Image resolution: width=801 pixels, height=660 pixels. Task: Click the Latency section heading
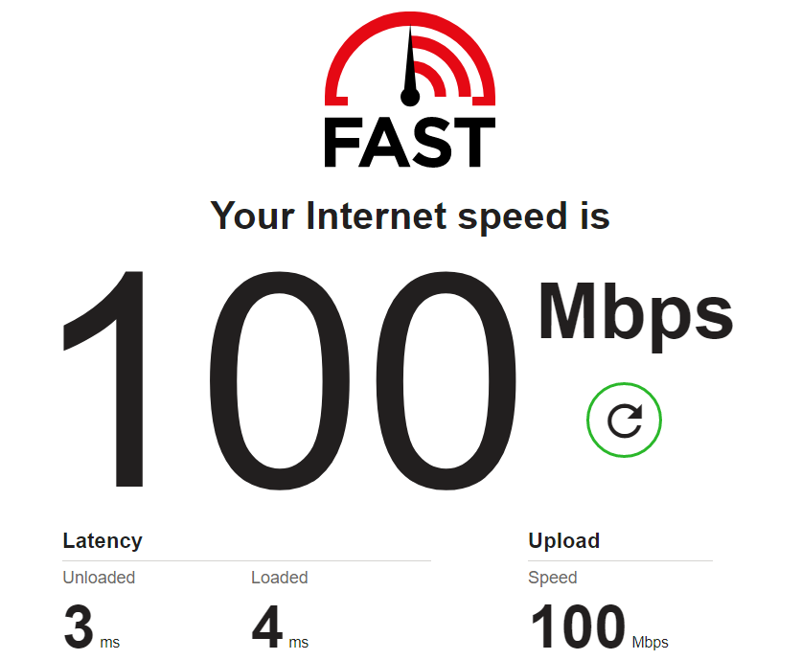click(x=103, y=540)
